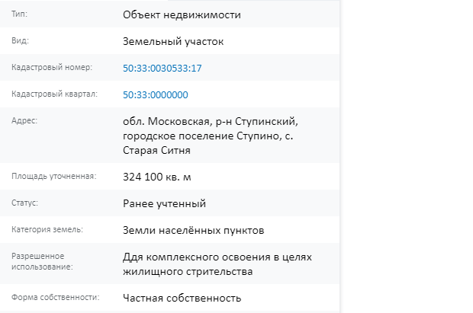Click the 'Форма собственности:' label

[56, 297]
